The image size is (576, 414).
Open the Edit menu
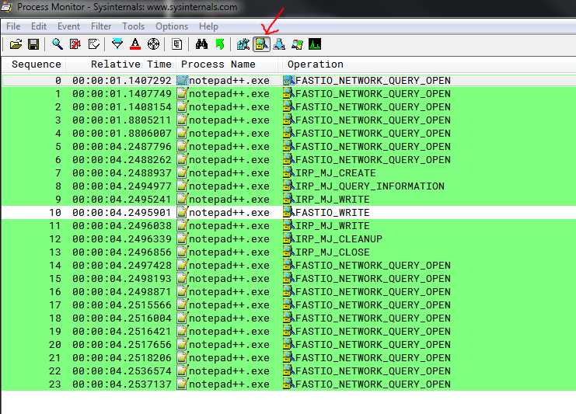(39, 26)
